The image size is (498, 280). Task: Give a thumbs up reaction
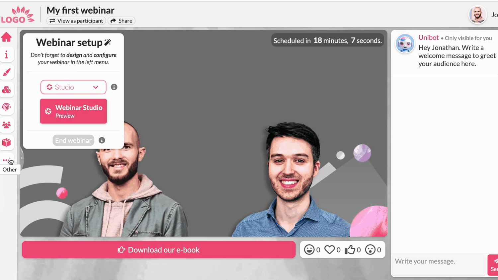click(x=350, y=249)
